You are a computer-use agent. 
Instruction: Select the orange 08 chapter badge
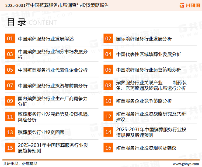pos(108,85)
